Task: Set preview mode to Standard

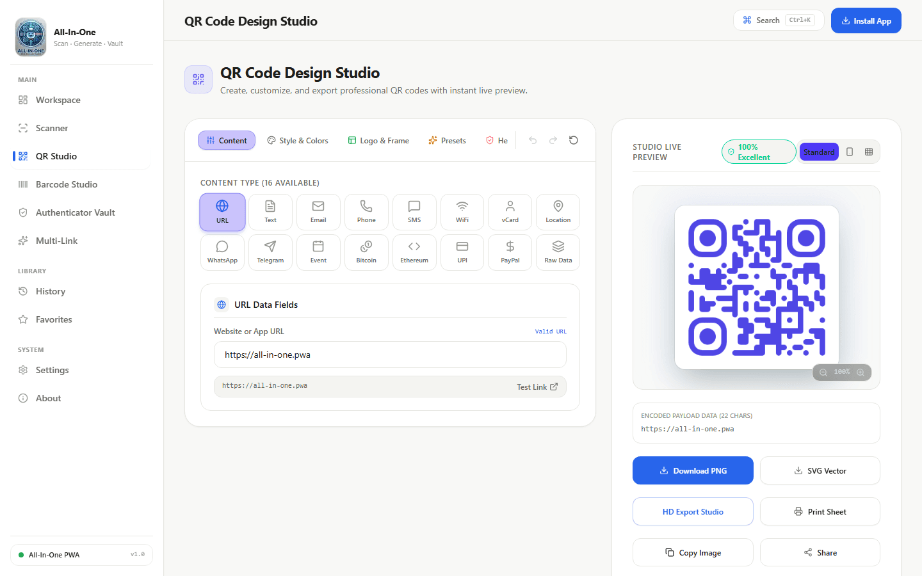Action: (819, 152)
